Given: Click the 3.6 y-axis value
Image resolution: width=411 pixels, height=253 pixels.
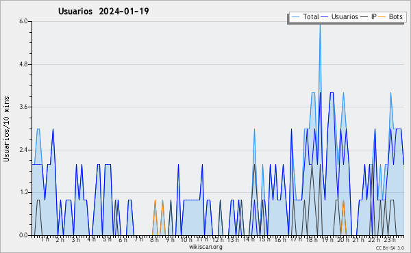Looking at the screenshot, I should (23, 107).
